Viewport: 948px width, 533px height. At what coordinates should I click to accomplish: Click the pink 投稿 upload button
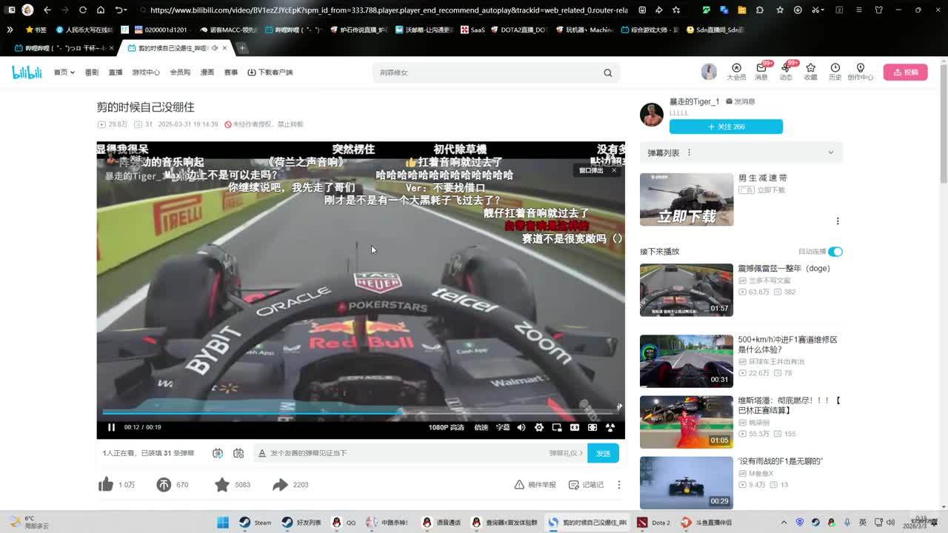[905, 73]
